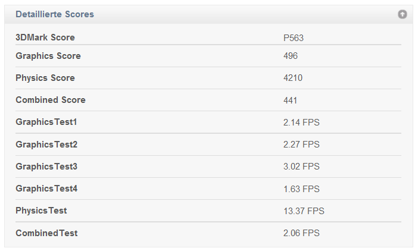Viewport: 418px width, 251px height.
Task: Select the Physics Score label
Action: coord(45,78)
